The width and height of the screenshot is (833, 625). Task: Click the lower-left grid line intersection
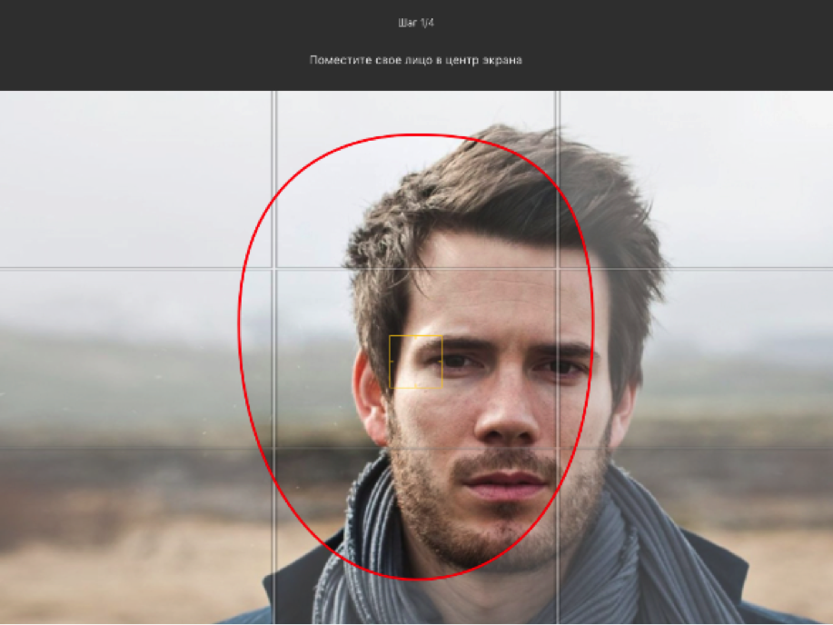point(274,447)
